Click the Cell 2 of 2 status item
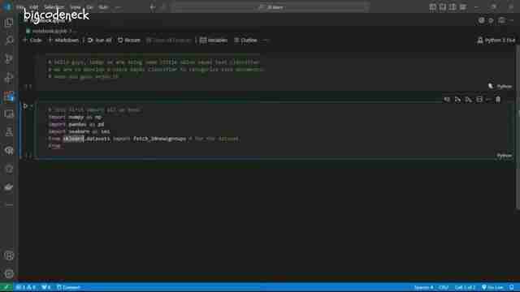This screenshot has height=292, width=520. pos(465,287)
